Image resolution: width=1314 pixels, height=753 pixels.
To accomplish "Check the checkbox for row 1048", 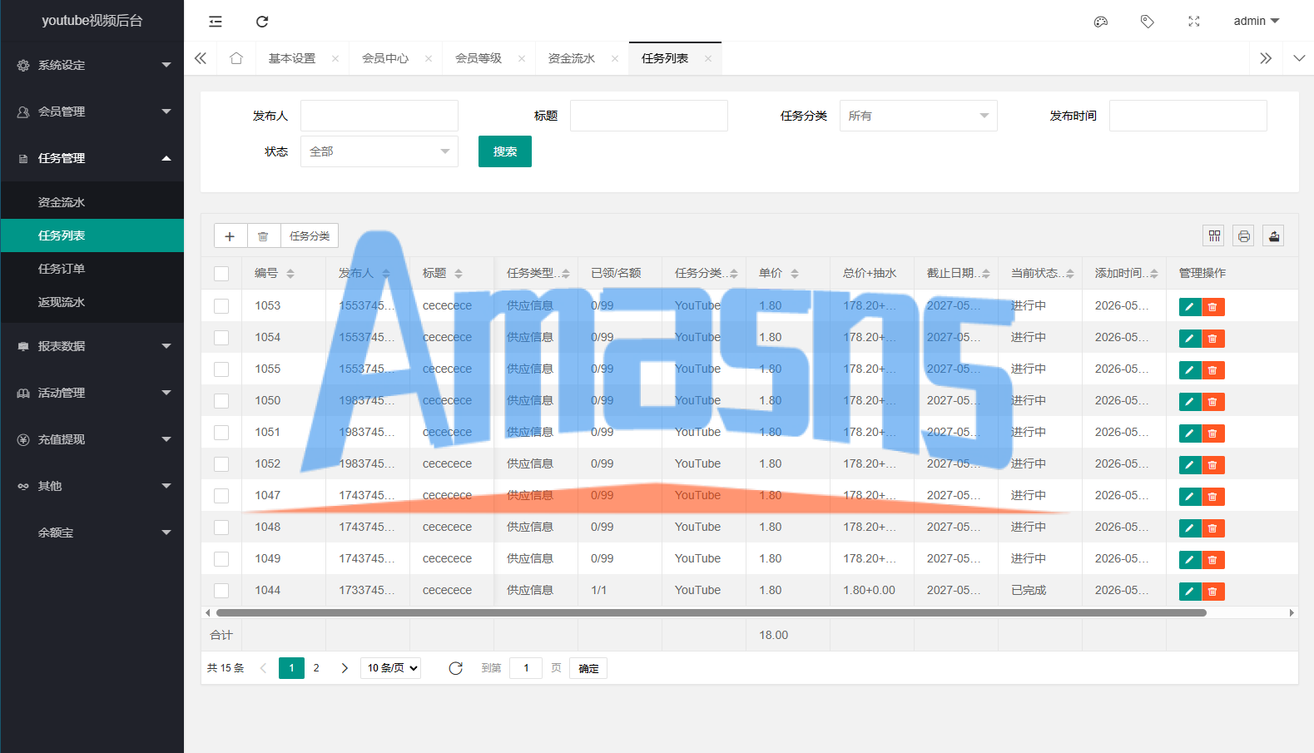I will click(221, 528).
